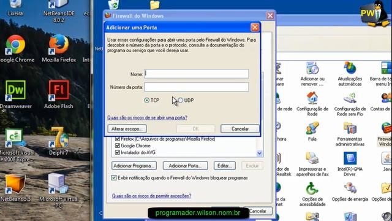Open link about riscos de permitir exceções

pos(151,196)
